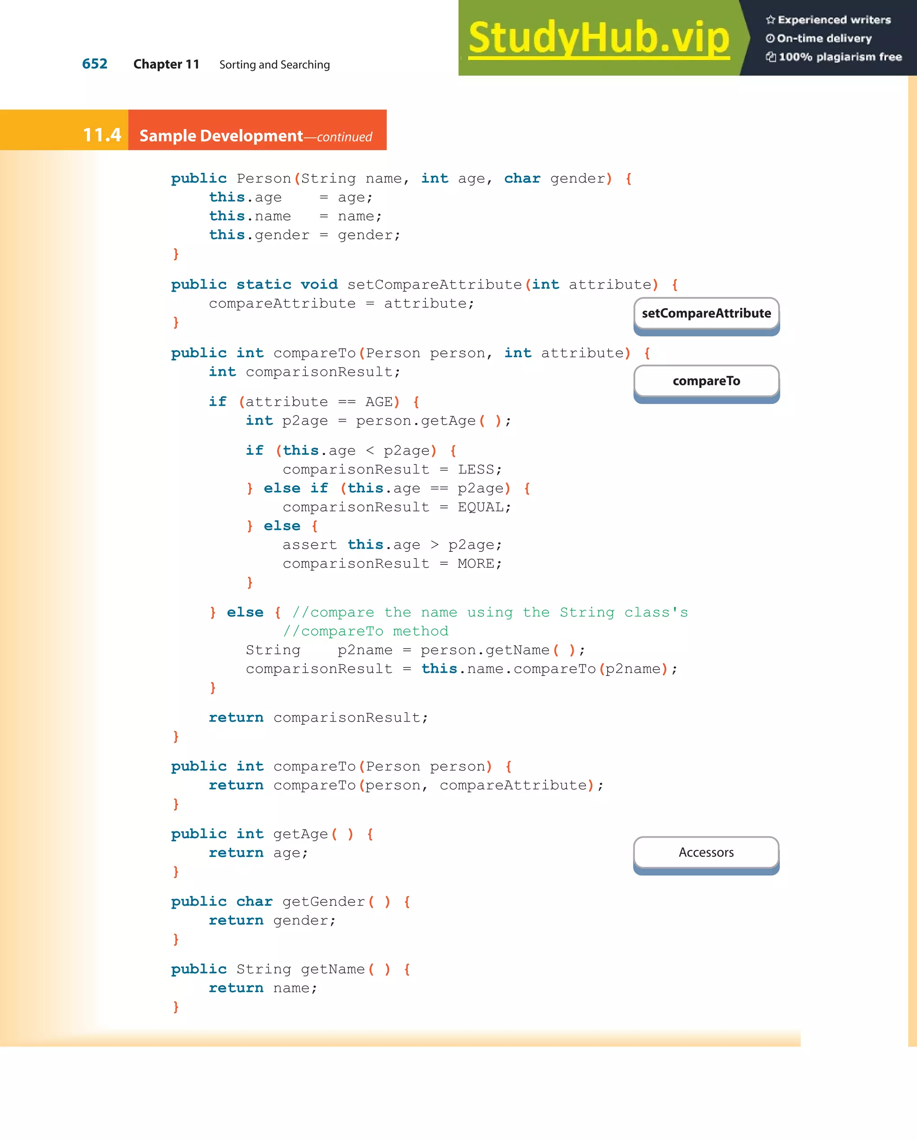The height and width of the screenshot is (1140, 917).
Task: Click the 11.4 section number block
Action: pos(102,135)
